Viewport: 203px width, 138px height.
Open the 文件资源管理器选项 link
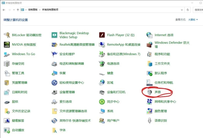[x=73, y=111]
